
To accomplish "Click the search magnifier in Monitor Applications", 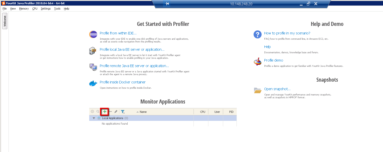I will pyautogui.click(x=98, y=111).
